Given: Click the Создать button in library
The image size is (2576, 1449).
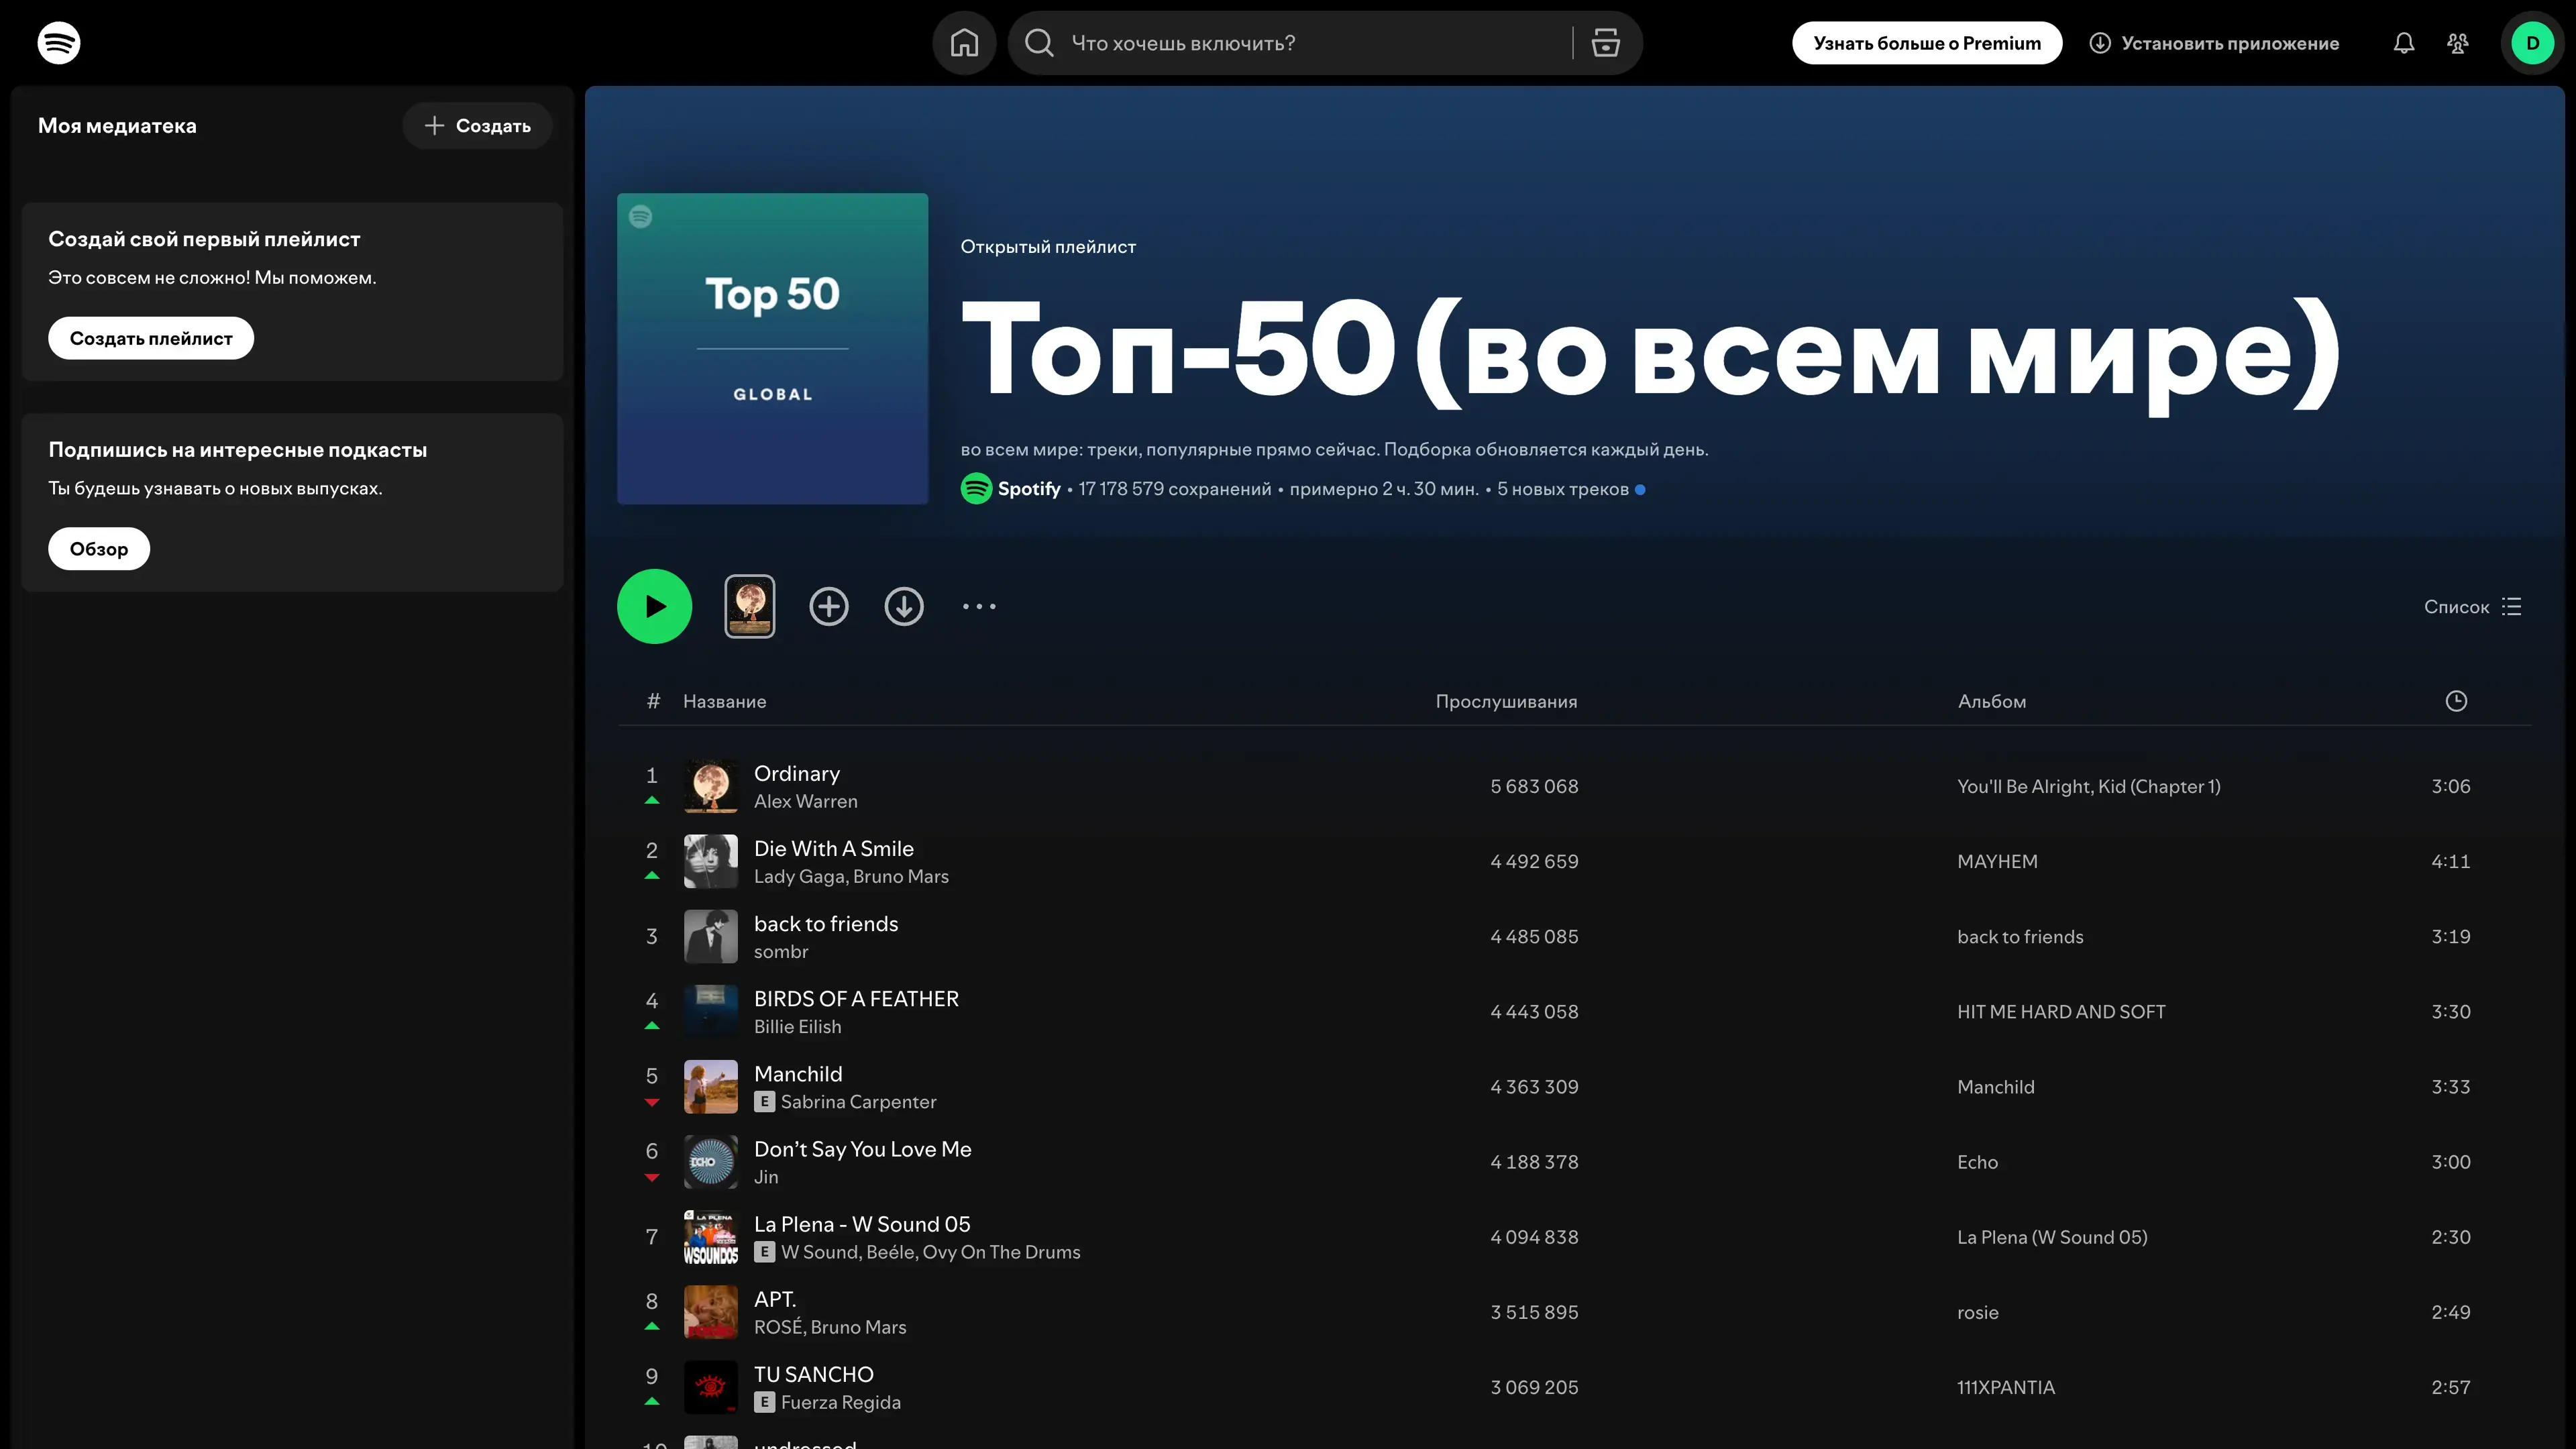Looking at the screenshot, I should coord(477,126).
